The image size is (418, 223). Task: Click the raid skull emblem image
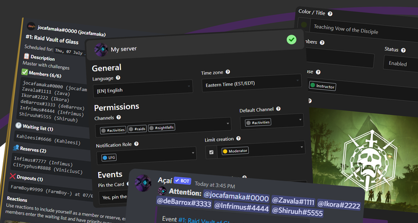pyautogui.click(x=369, y=161)
